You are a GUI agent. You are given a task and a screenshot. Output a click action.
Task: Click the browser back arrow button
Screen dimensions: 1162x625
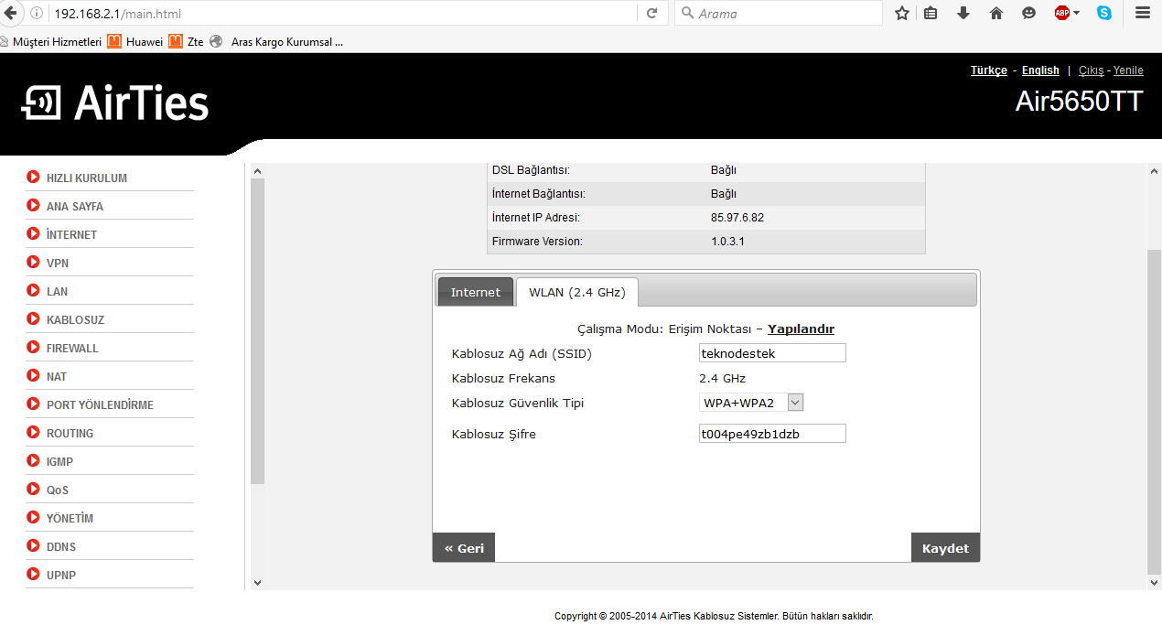(x=12, y=13)
